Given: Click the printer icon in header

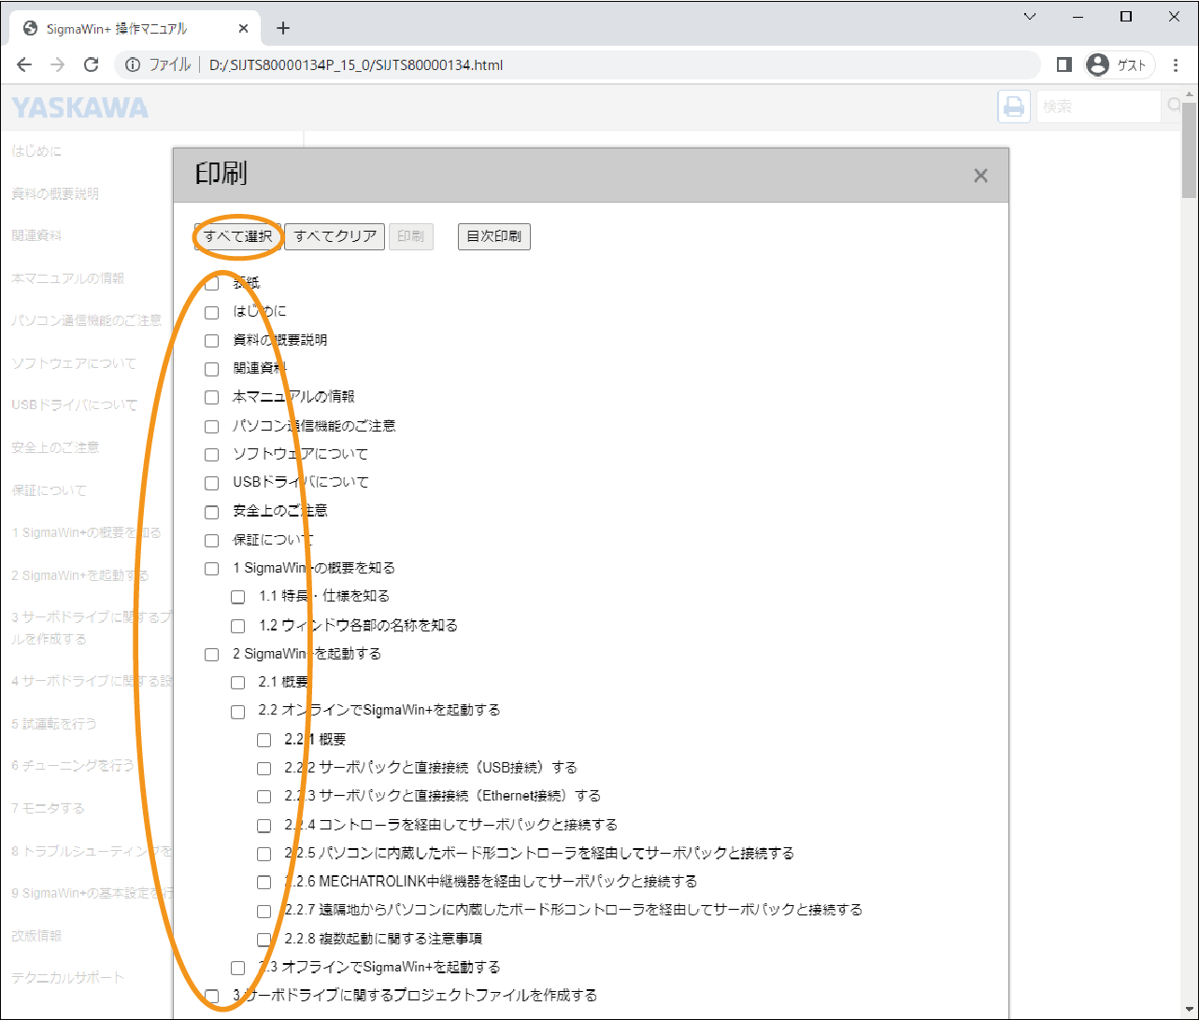Looking at the screenshot, I should click(x=1014, y=107).
